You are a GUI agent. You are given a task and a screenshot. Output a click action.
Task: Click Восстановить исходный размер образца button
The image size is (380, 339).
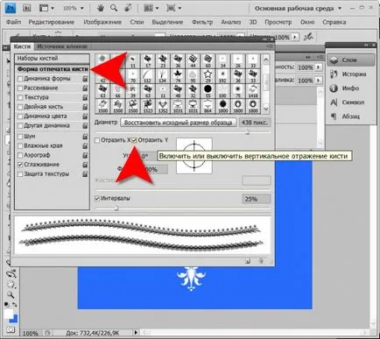coord(178,123)
